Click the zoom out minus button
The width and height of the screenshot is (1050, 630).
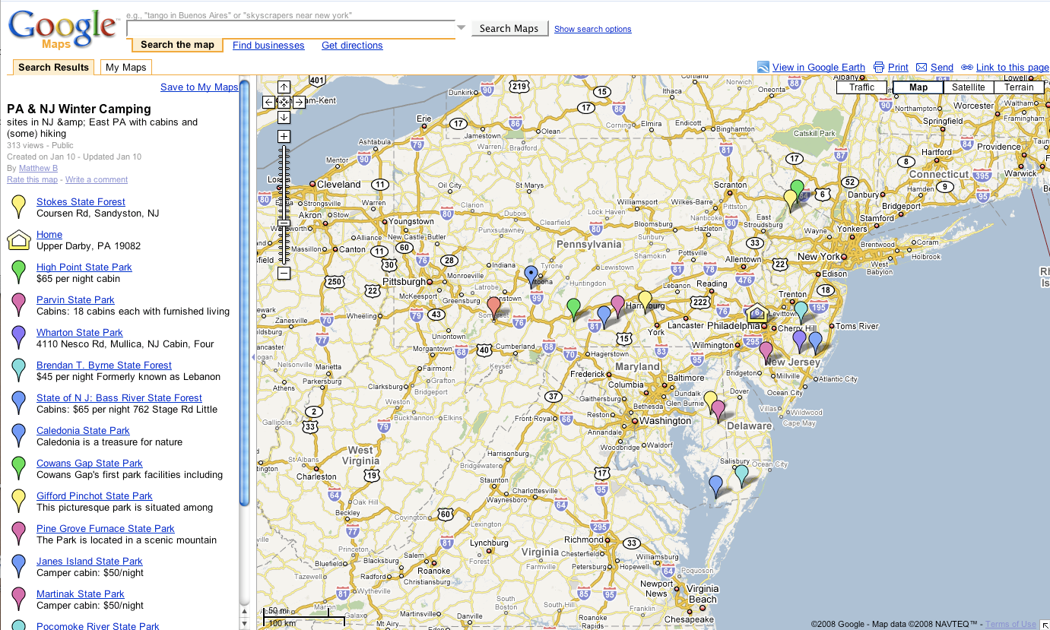284,273
